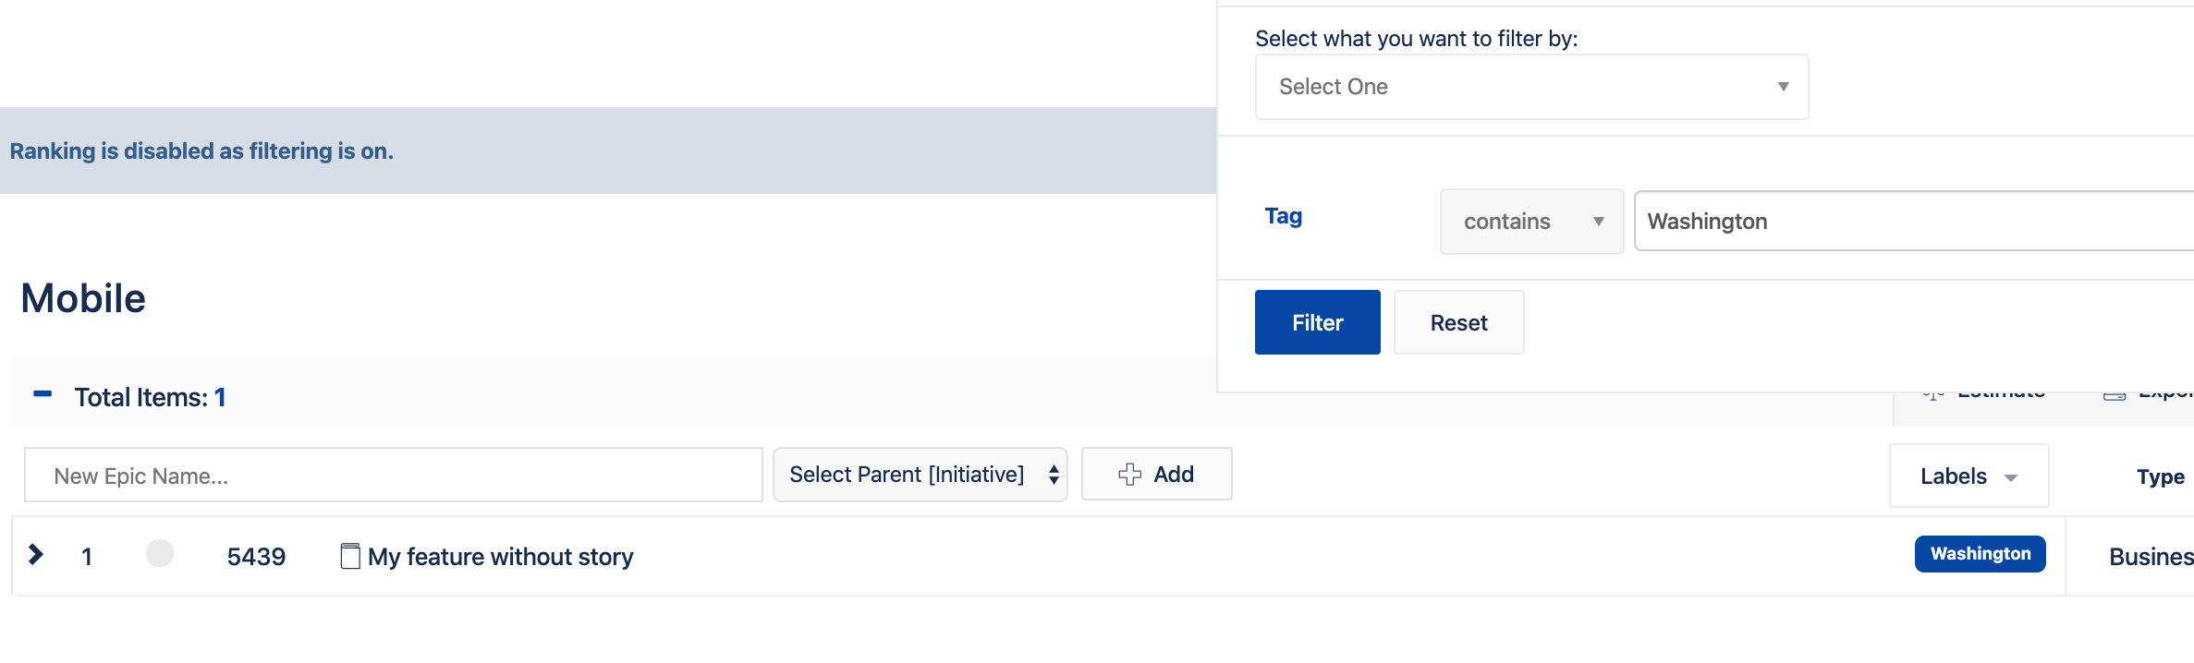The width and height of the screenshot is (2194, 663).
Task: Click the grey status radio circle for epic 5439
Action: coord(159,554)
